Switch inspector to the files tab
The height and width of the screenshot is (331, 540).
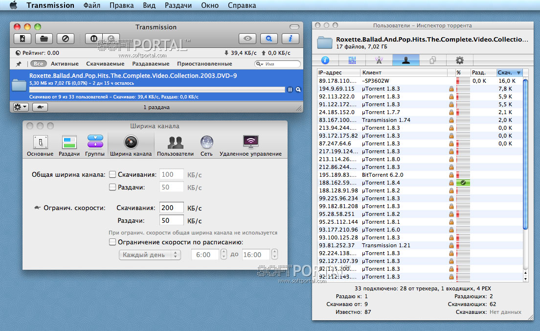[x=432, y=60]
